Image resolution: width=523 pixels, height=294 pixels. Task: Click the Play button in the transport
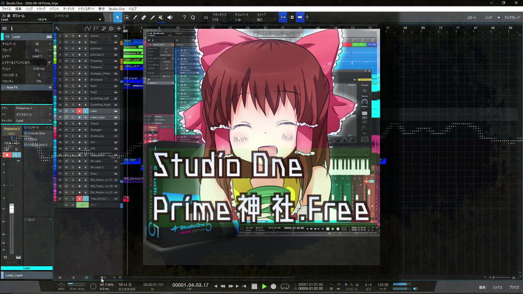(x=264, y=286)
